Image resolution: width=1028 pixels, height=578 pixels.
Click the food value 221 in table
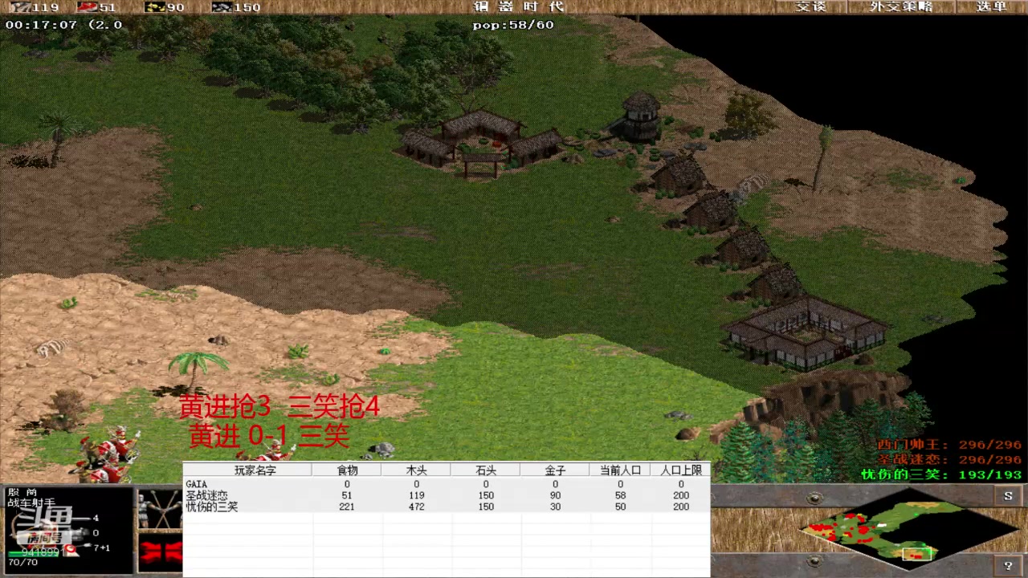[x=347, y=507]
